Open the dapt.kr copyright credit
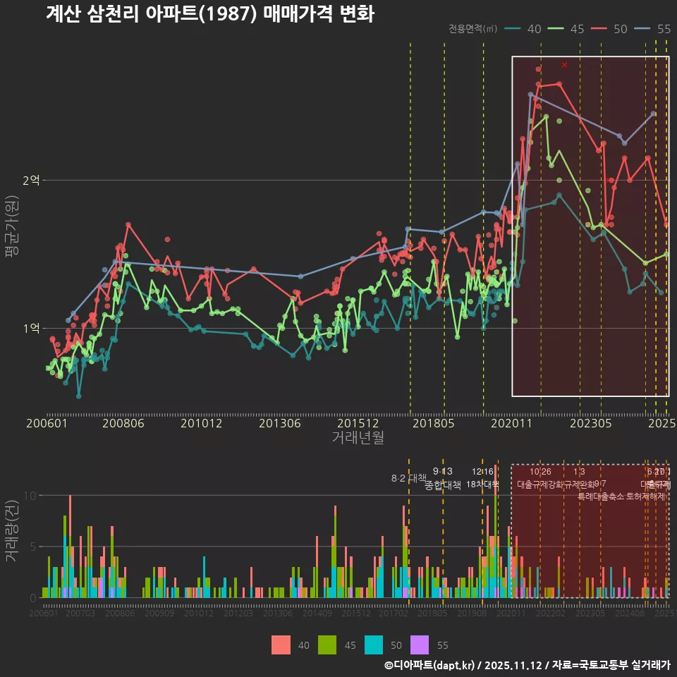 527,665
